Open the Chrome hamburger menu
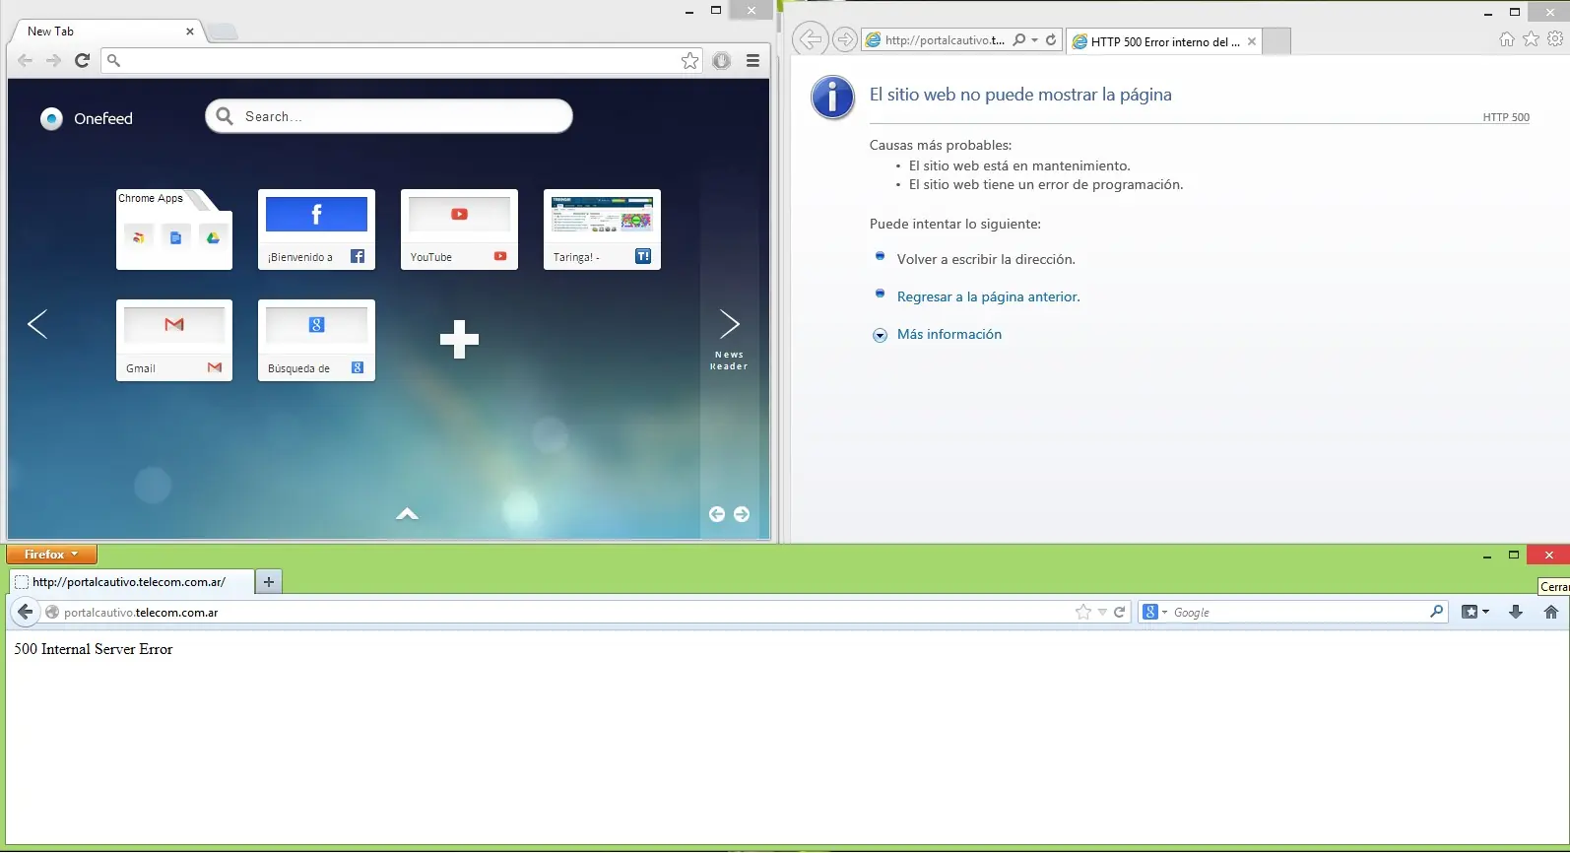Viewport: 1570px width, 853px height. [752, 61]
